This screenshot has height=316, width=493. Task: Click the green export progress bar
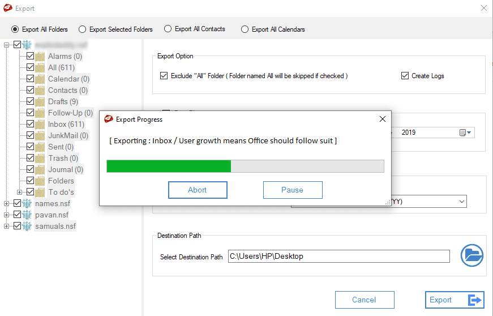point(245,166)
